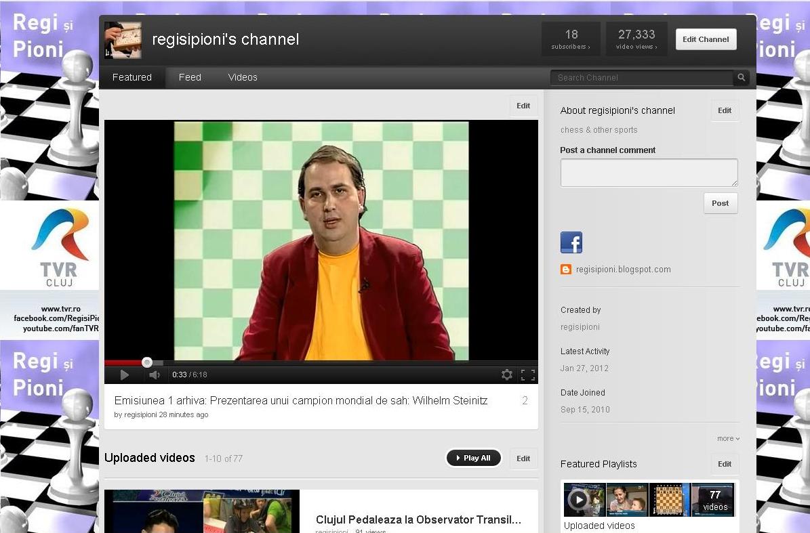Viewport: 810px width, 533px height.
Task: Edit the Uploaded videos section
Action: tap(523, 459)
